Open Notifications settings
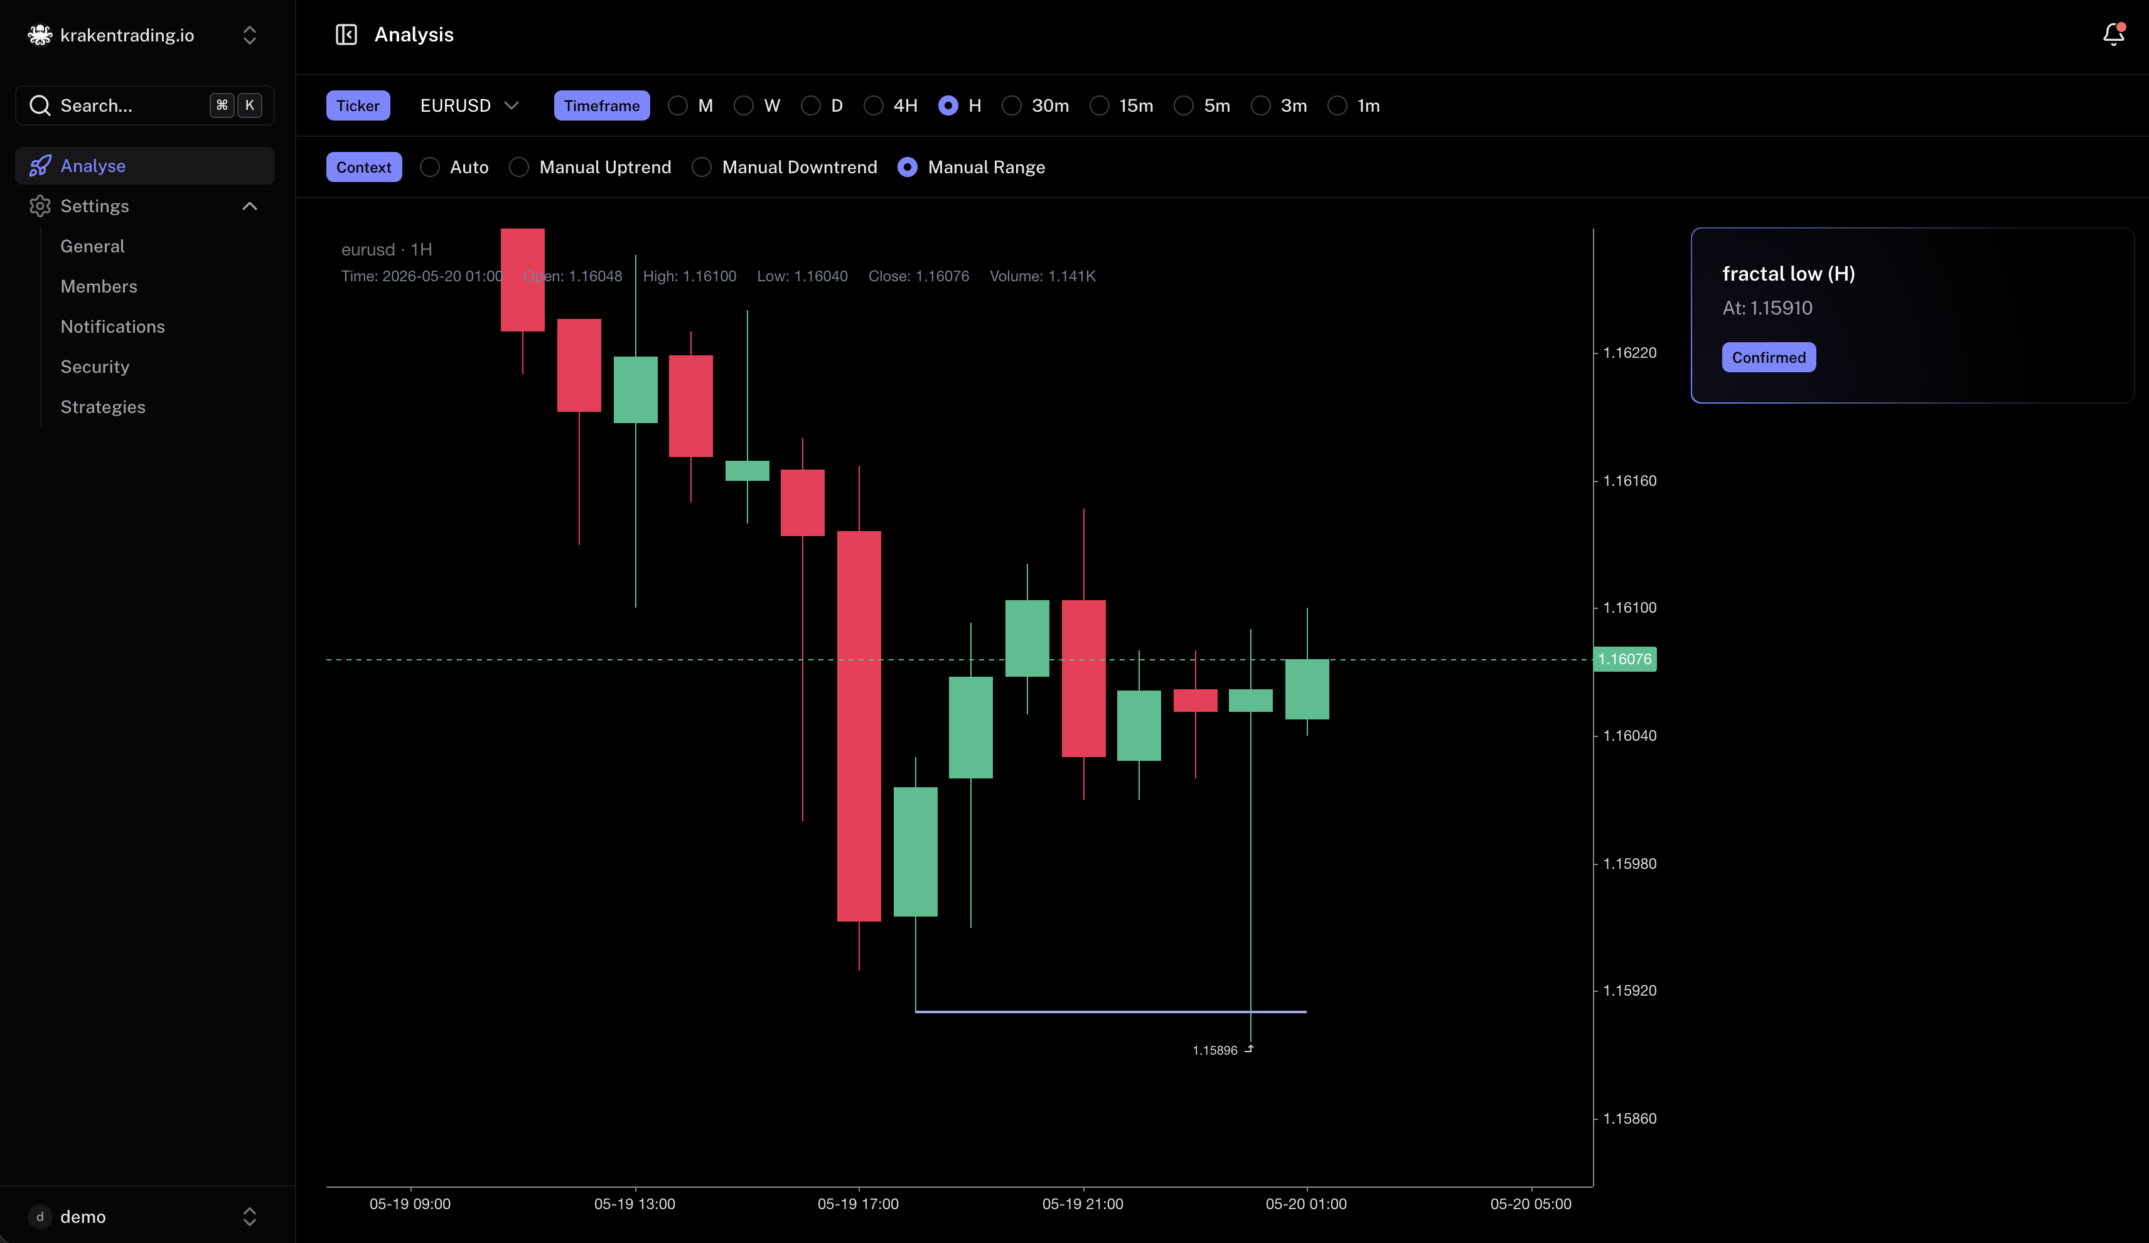This screenshot has width=2149, height=1243. pyautogui.click(x=112, y=326)
